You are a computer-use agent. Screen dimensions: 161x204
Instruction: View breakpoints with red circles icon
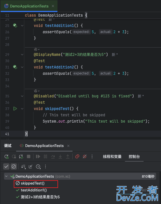pyautogui.click(x=77, y=156)
